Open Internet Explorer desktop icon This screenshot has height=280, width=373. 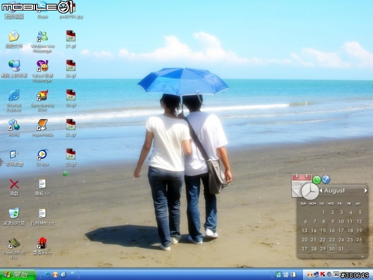tap(14, 95)
